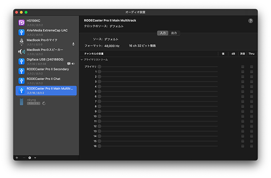
Task: Toggle mute checkbox for channel 1
Action: click(243, 71)
